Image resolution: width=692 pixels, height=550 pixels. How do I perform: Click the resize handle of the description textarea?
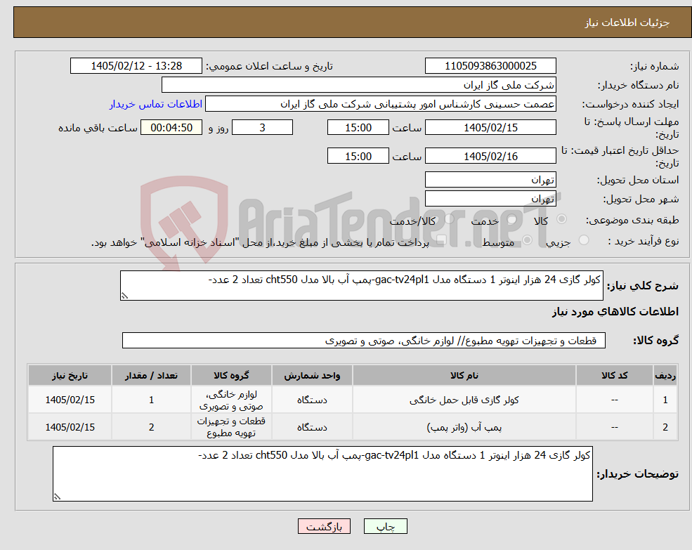[x=124, y=296]
